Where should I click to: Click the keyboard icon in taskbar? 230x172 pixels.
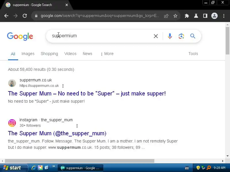187,168
